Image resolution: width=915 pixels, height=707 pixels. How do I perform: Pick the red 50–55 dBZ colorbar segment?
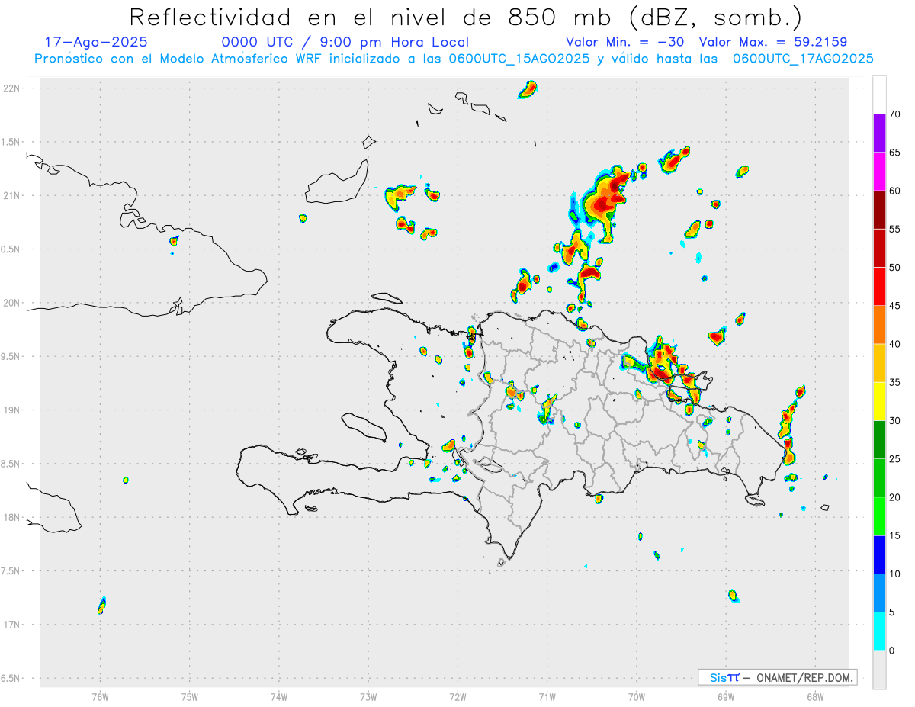tap(879, 248)
